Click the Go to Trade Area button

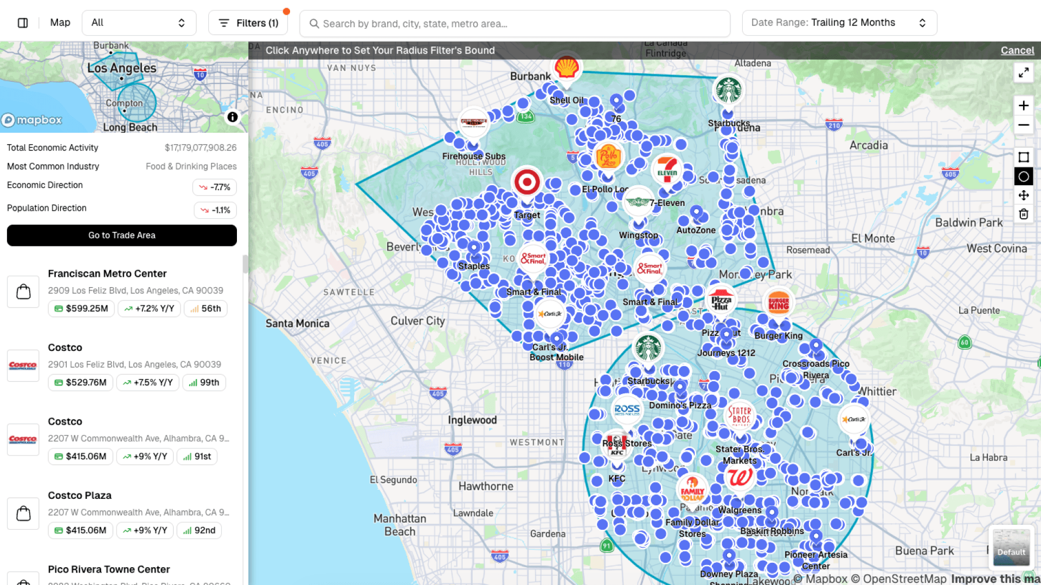pyautogui.click(x=121, y=235)
